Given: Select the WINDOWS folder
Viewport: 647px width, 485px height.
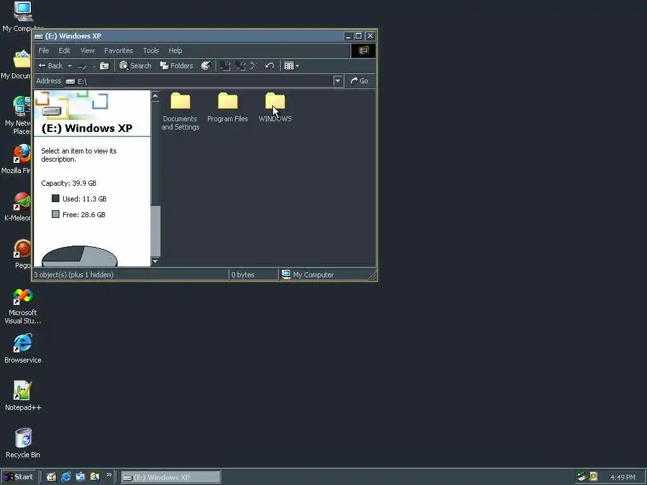Looking at the screenshot, I should (275, 107).
